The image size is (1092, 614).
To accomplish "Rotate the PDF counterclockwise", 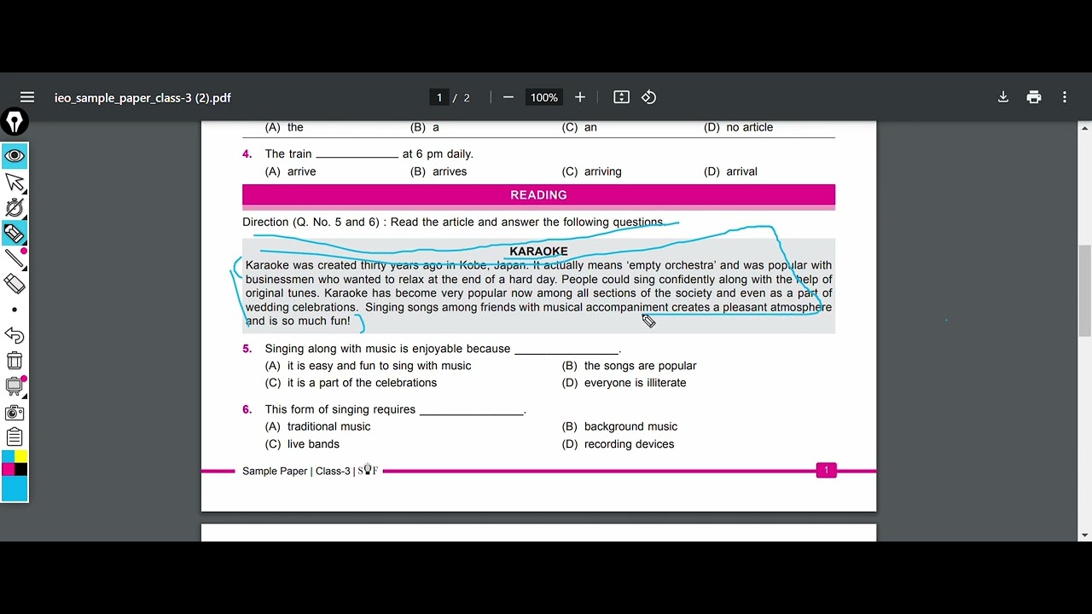I will coord(649,97).
